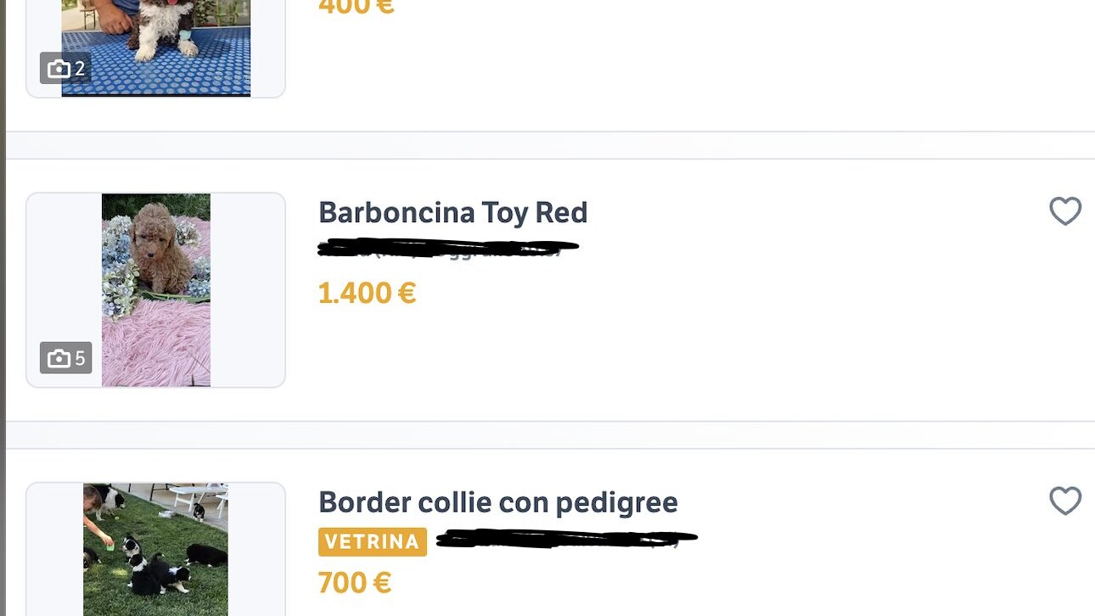Image resolution: width=1095 pixels, height=616 pixels.
Task: Save Barboncina Toy Red to favorites
Action: tap(1065, 210)
